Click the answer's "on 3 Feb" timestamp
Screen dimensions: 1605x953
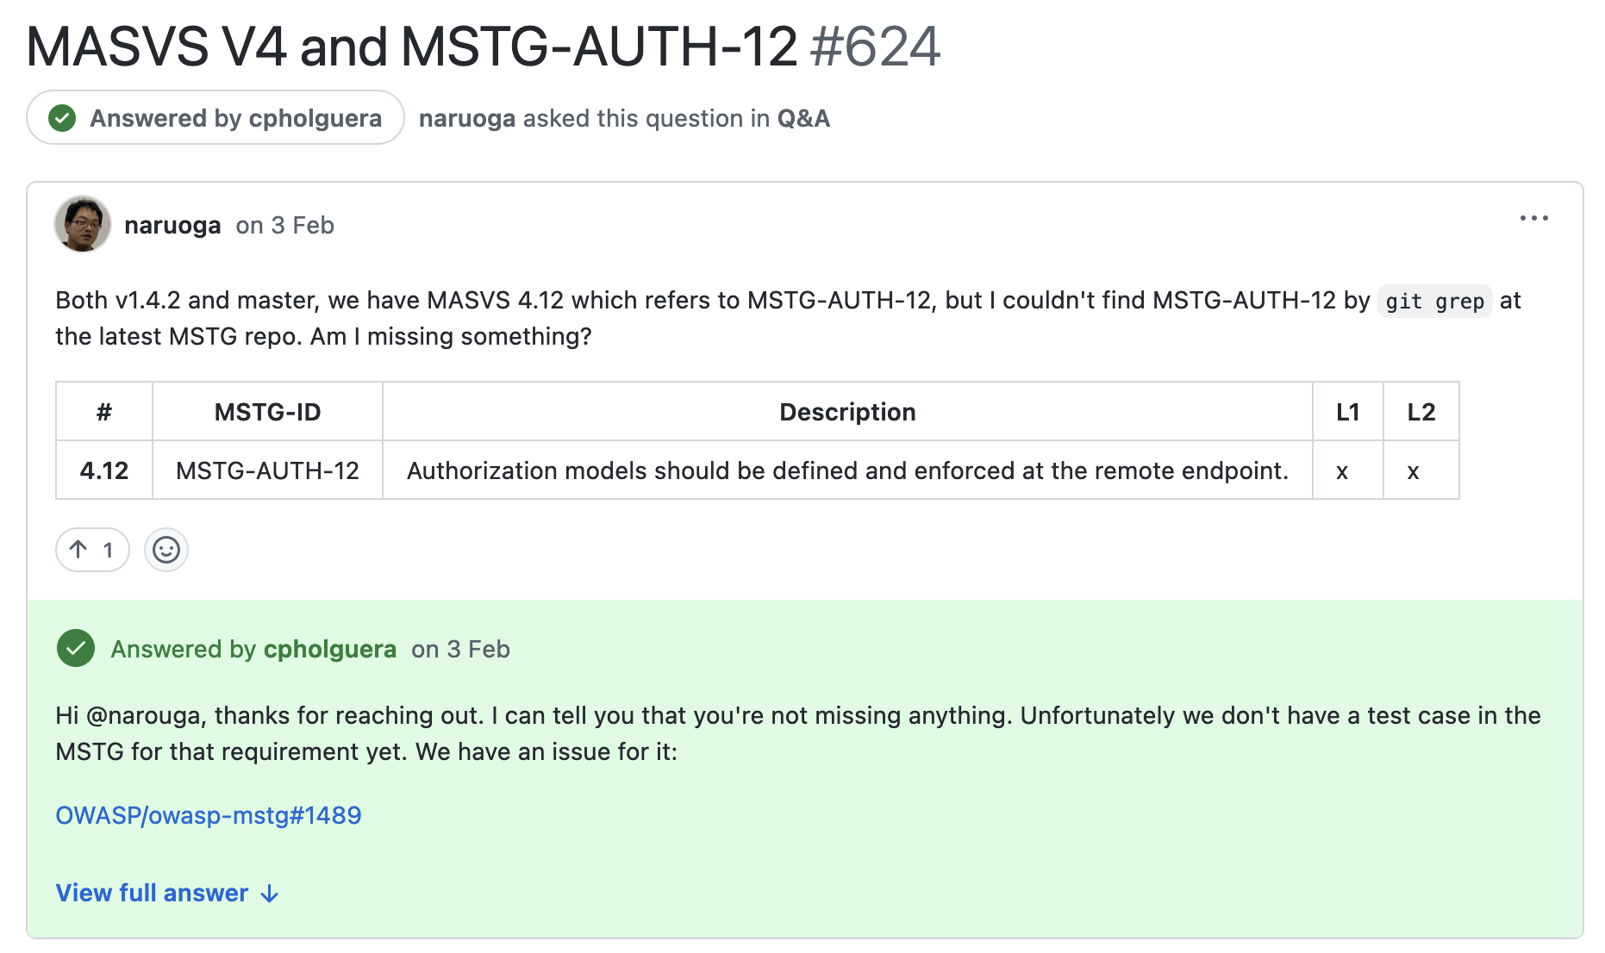pos(461,649)
